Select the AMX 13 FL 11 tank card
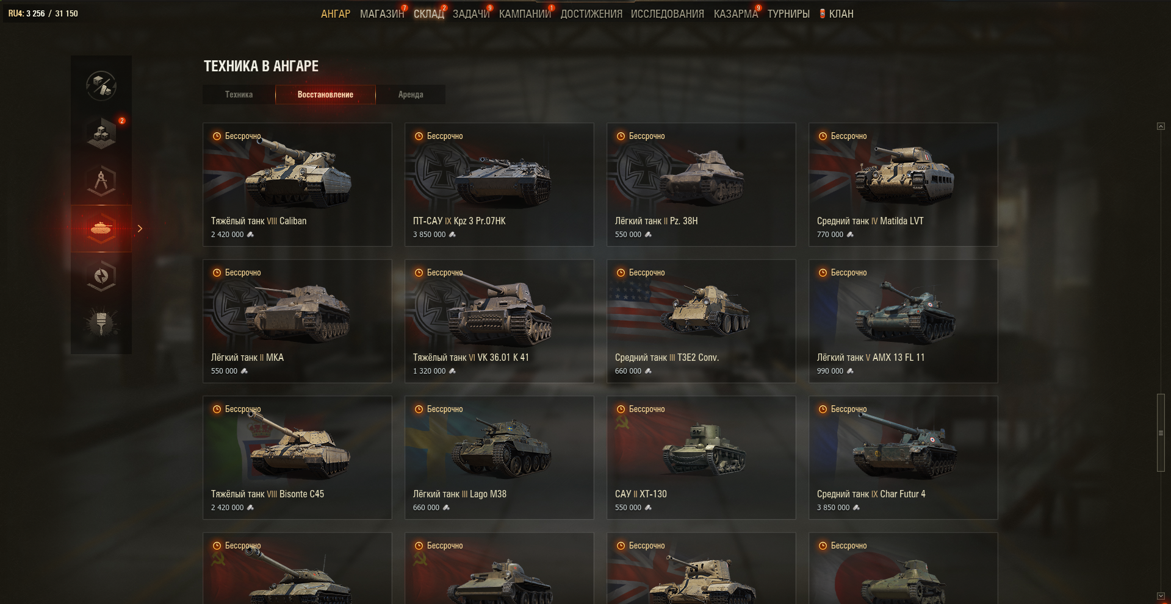Image resolution: width=1171 pixels, height=604 pixels. [903, 321]
